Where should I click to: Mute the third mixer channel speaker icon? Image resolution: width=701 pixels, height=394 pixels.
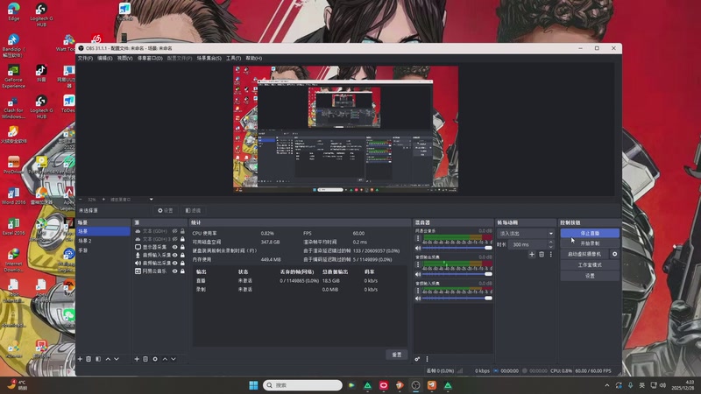(418, 298)
